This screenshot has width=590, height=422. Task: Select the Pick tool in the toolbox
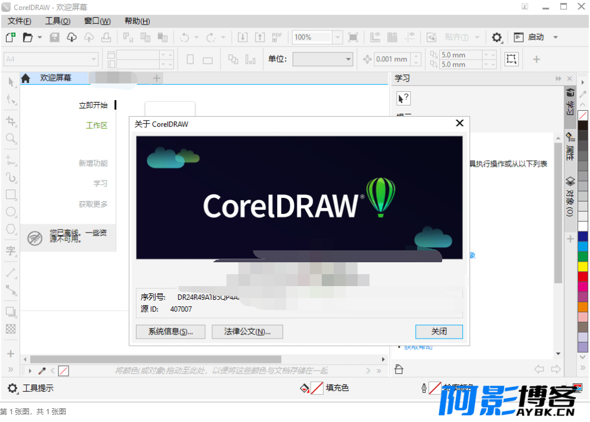11,82
